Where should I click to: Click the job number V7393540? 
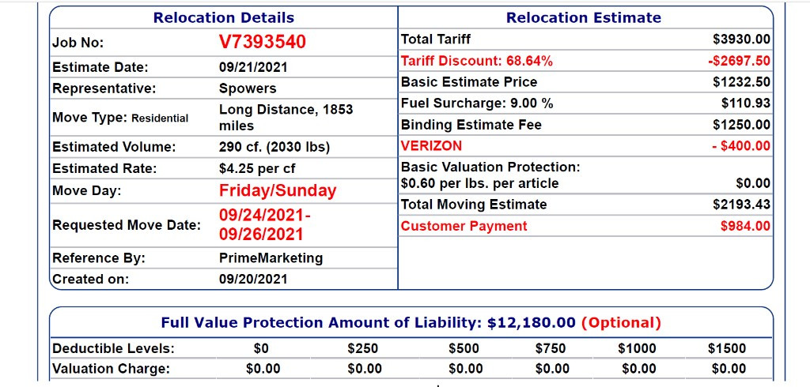262,42
